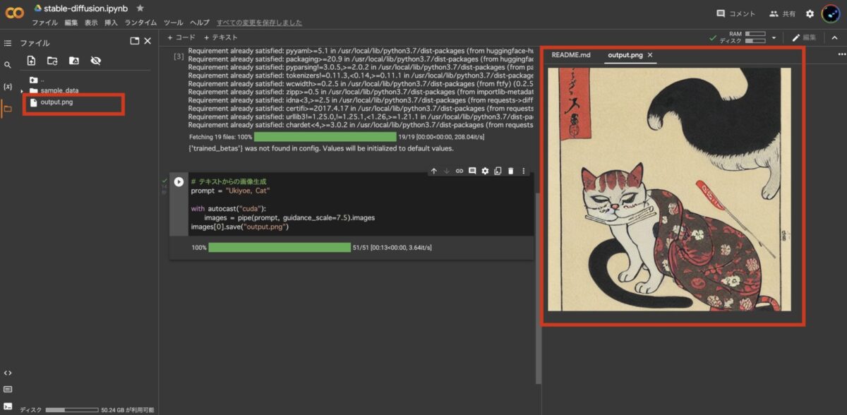Image resolution: width=847 pixels, height=415 pixels.
Task: Run the cell with play button
Action: pyautogui.click(x=179, y=181)
